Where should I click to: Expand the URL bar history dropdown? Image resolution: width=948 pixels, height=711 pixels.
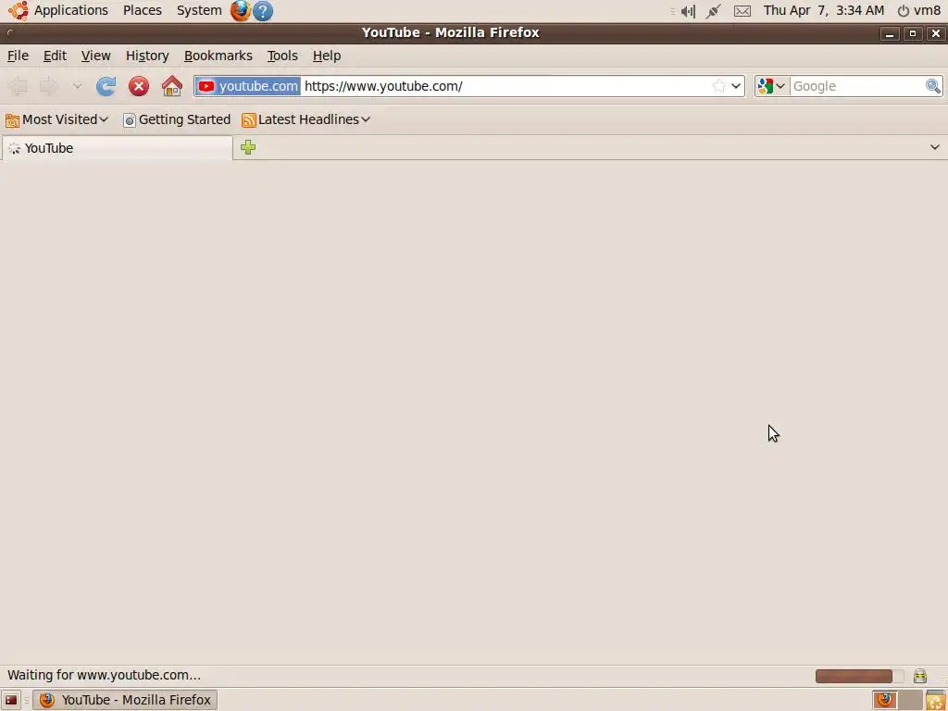coord(736,86)
